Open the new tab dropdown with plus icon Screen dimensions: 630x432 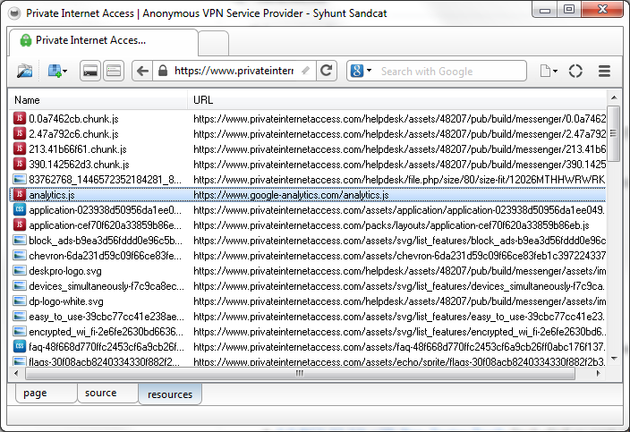tap(57, 71)
